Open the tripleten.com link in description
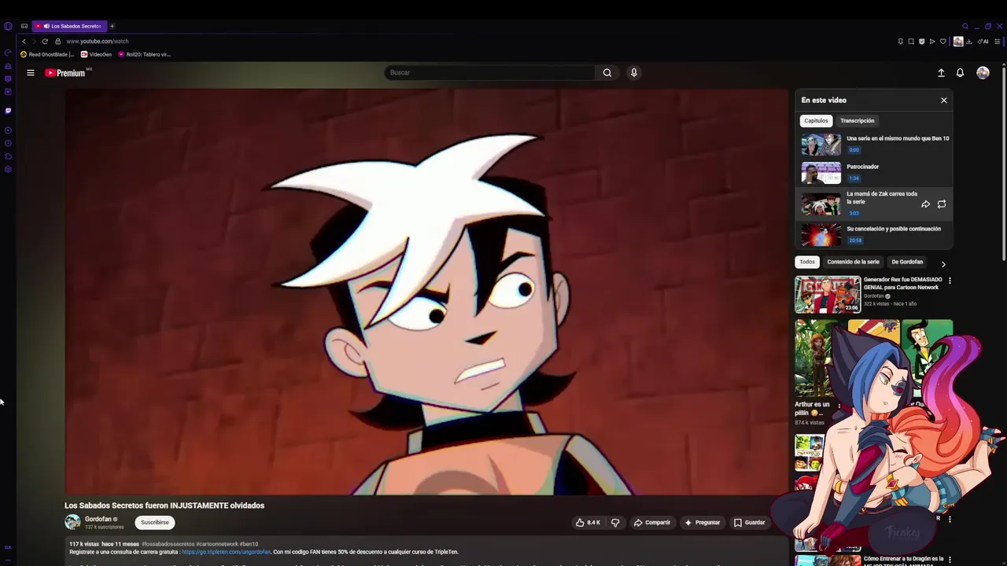This screenshot has height=566, width=1007. tap(226, 552)
